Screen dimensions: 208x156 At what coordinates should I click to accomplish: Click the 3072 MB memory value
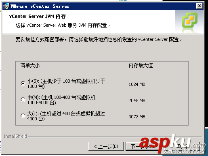(137, 117)
